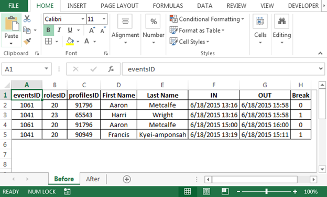327x197 pixels.
Task: Expand the formula bar
Action: click(321, 69)
